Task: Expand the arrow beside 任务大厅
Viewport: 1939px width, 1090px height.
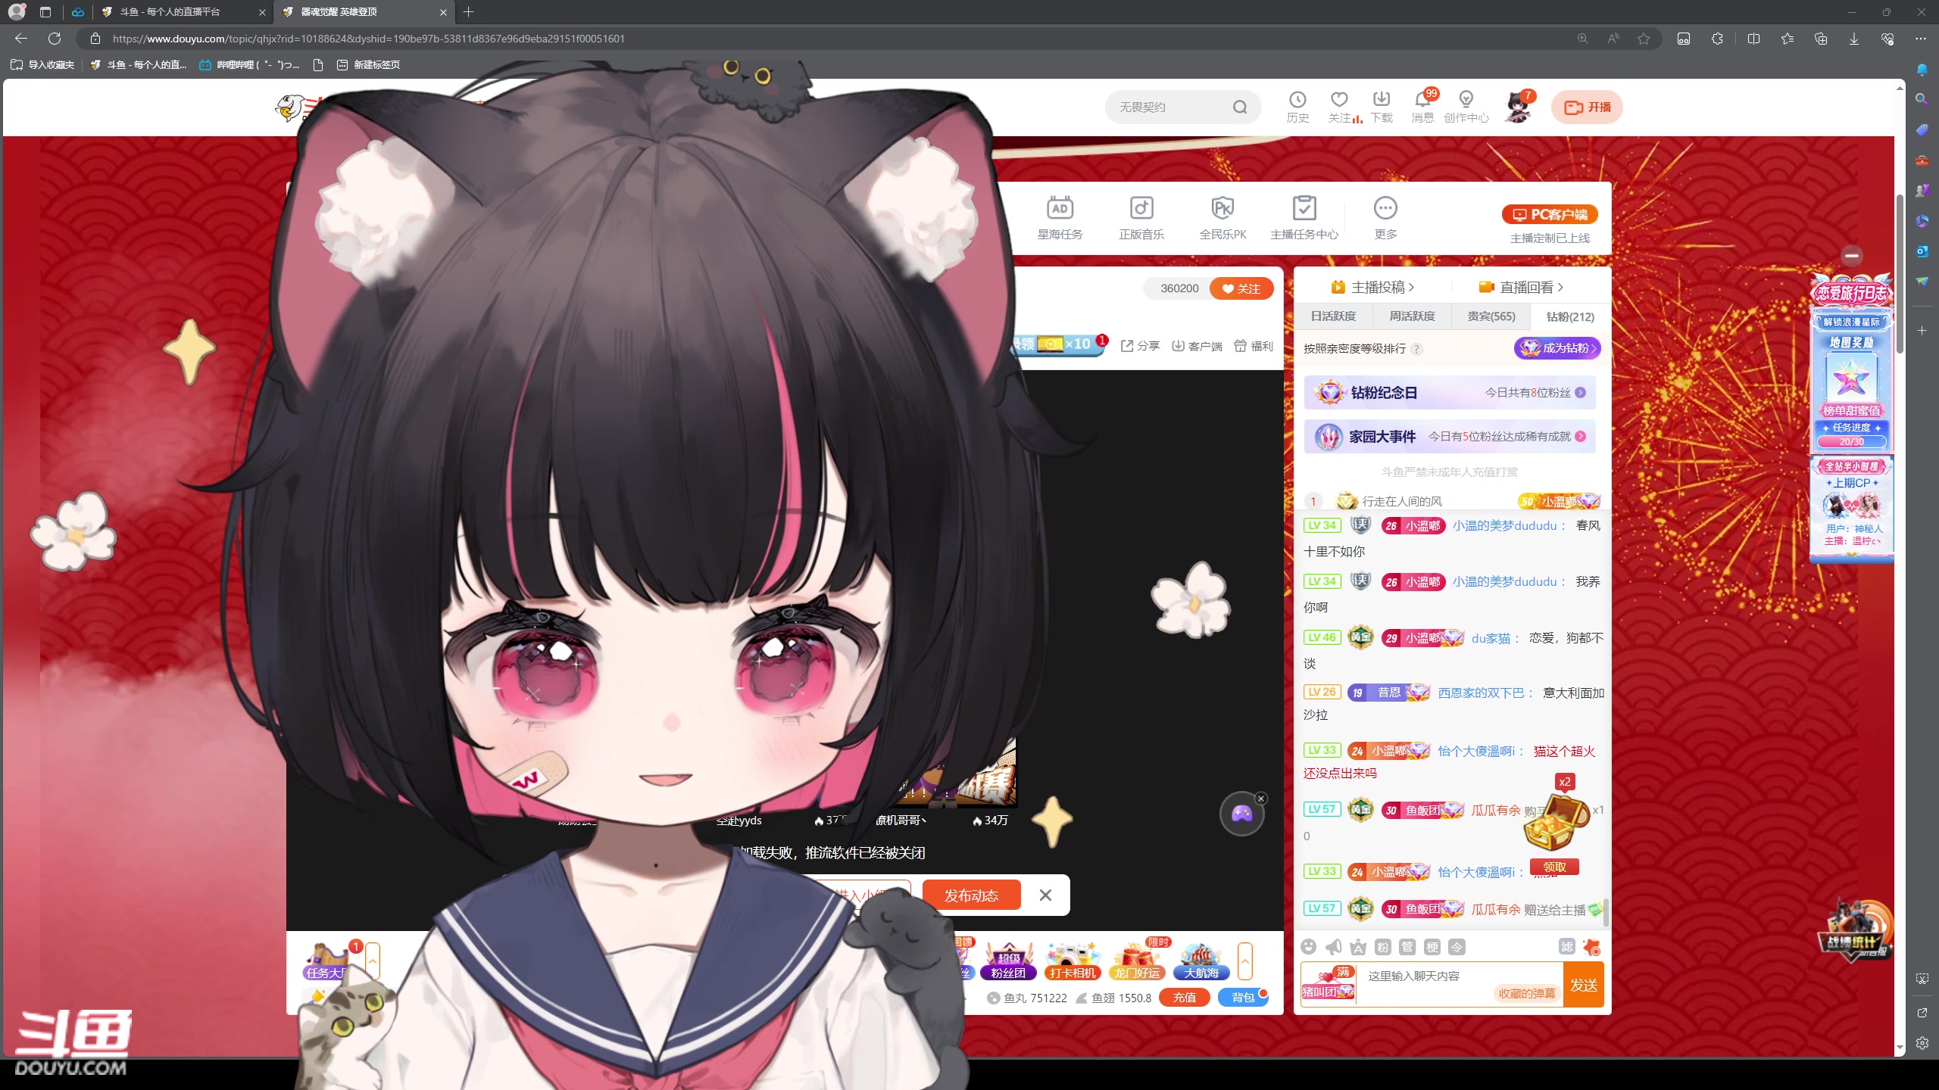Action: tap(372, 961)
